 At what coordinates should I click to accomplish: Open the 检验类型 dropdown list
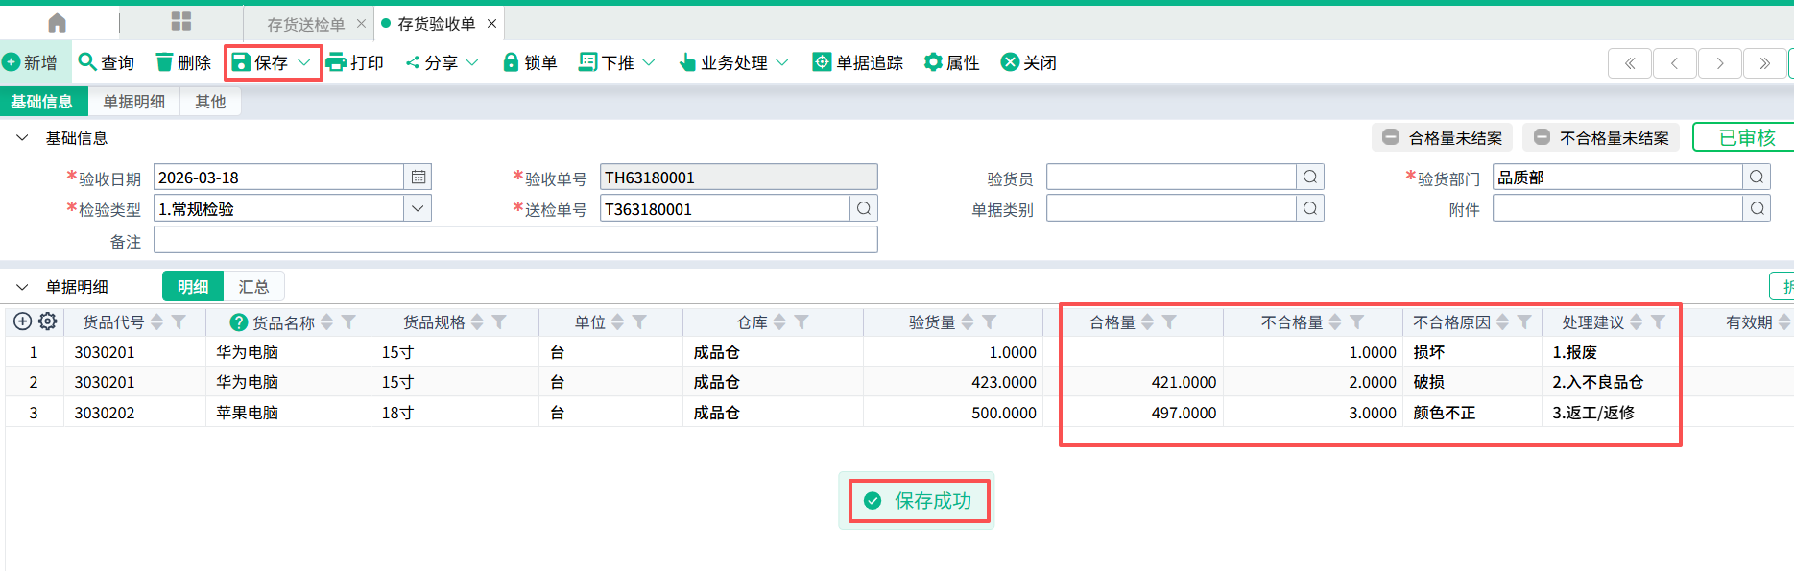pos(418,209)
